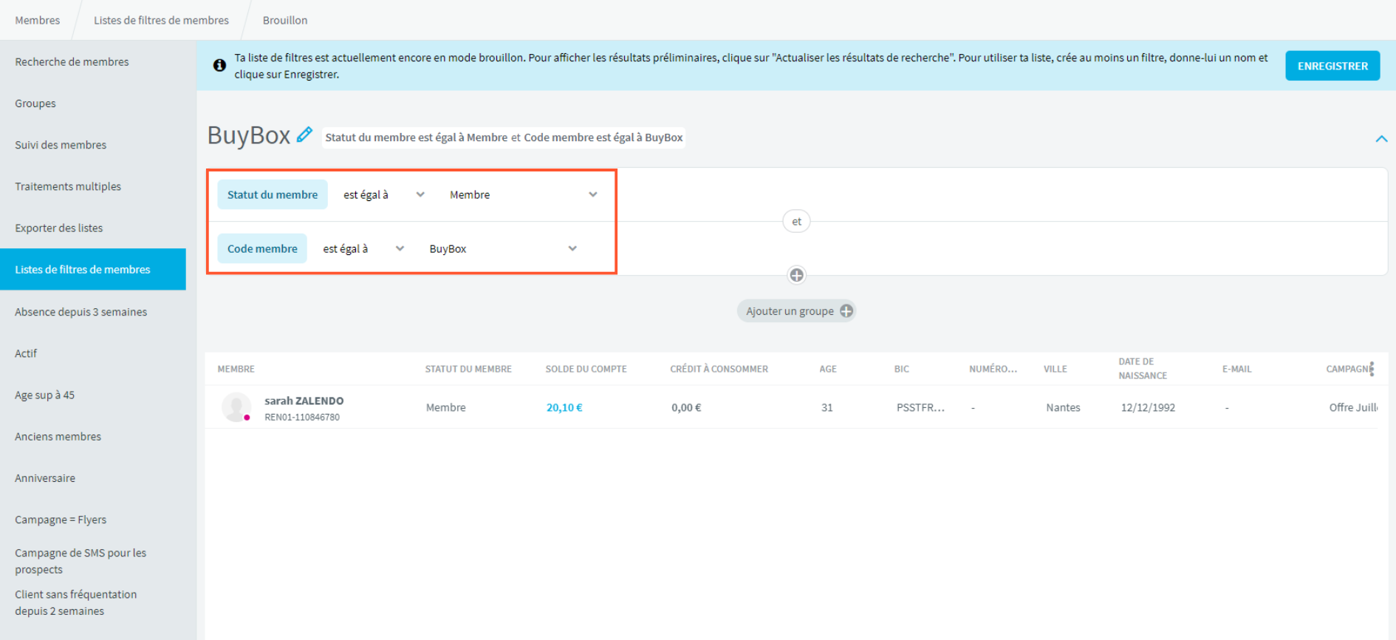Click the PSSTFR... BIC cell
Image resolution: width=1396 pixels, height=640 pixels.
point(920,407)
